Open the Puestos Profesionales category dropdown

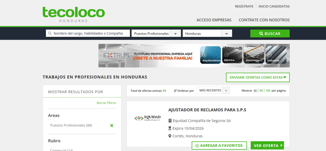point(175,33)
